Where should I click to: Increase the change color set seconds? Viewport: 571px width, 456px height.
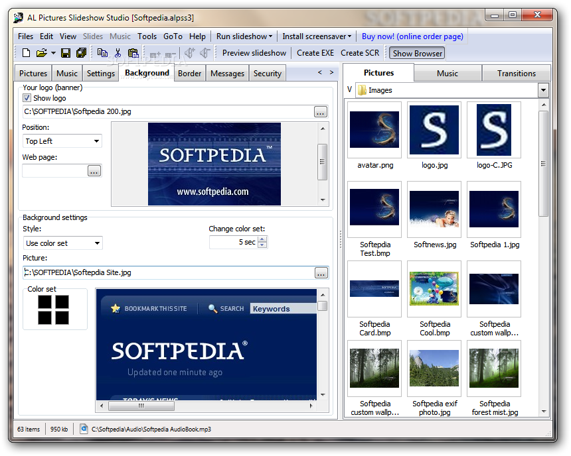(x=262, y=239)
